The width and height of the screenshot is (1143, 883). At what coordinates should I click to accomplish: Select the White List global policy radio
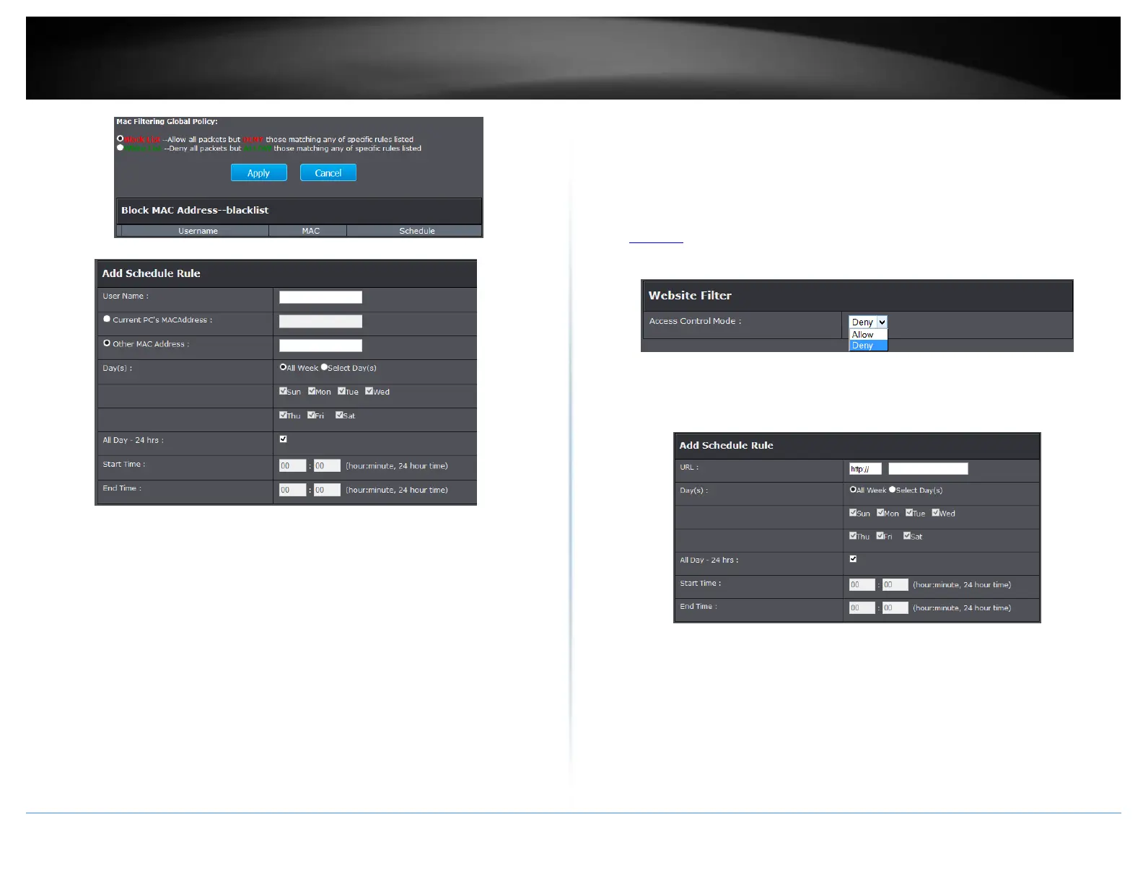point(121,147)
